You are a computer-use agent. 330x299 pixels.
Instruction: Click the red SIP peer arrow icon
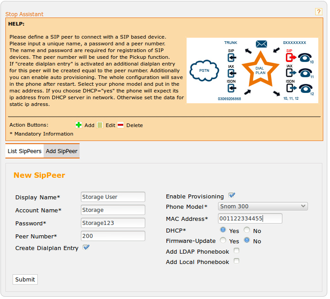point(291,57)
